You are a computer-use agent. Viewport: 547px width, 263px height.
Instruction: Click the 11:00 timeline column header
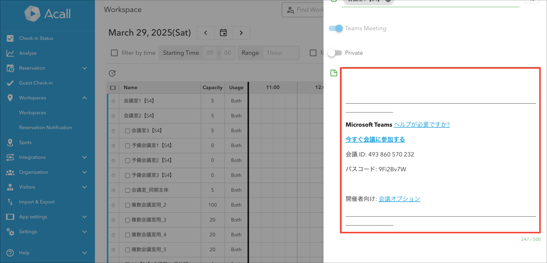click(273, 87)
